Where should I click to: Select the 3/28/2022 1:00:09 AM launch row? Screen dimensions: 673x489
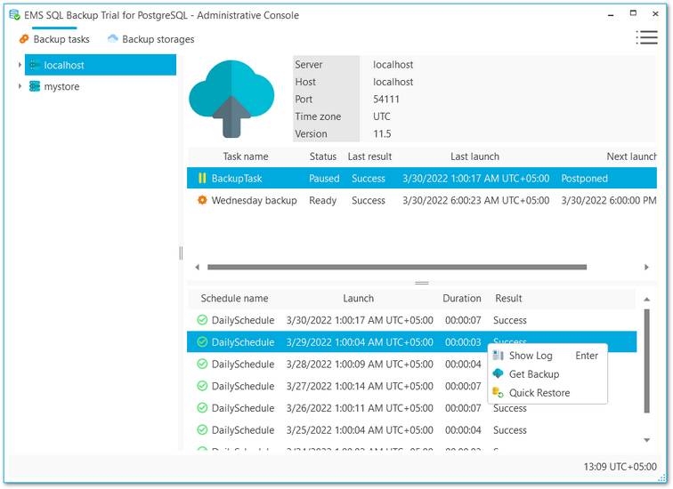pos(337,365)
